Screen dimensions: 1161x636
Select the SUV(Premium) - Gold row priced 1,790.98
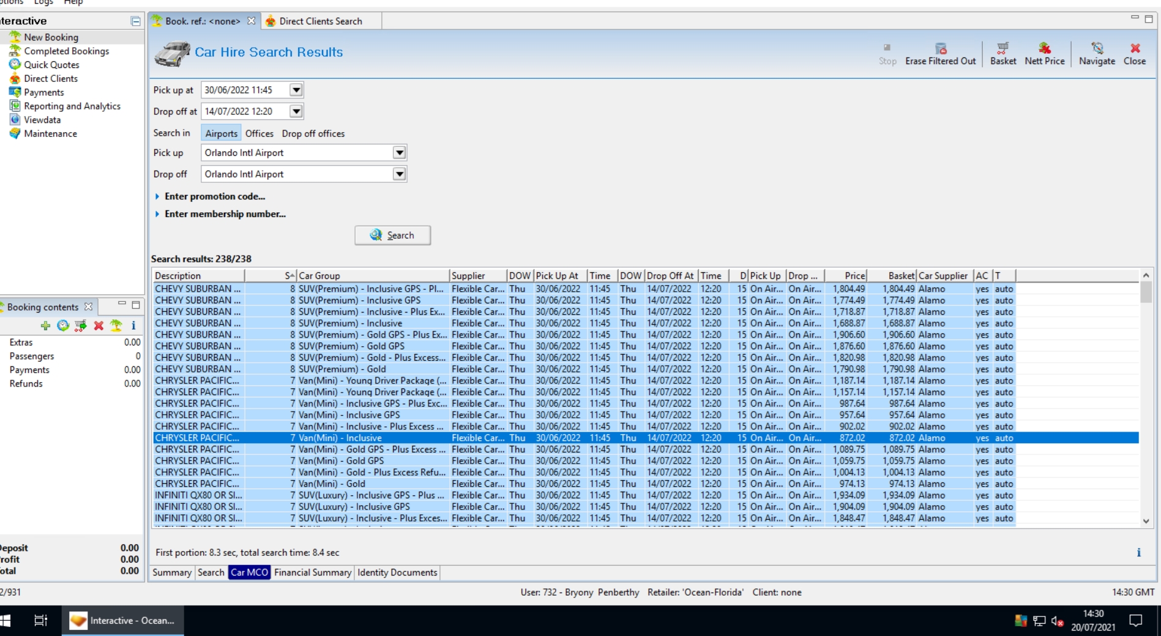tap(646, 369)
